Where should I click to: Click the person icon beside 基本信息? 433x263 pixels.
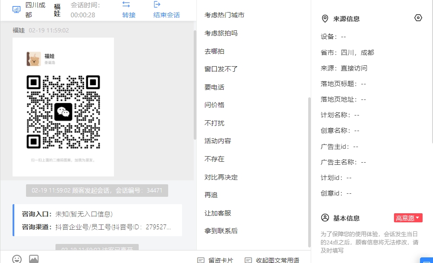(x=325, y=218)
